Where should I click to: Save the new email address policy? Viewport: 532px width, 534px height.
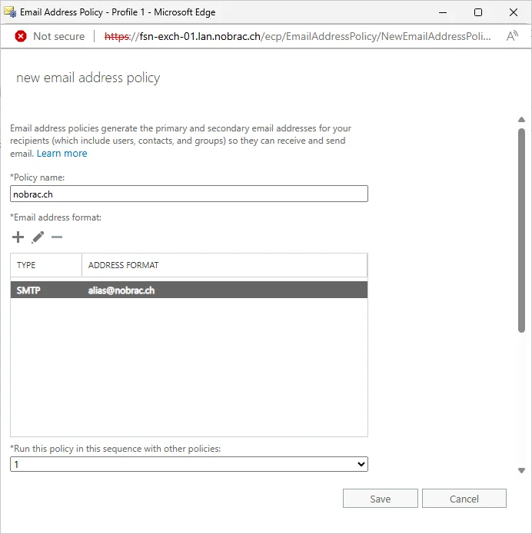(381, 499)
